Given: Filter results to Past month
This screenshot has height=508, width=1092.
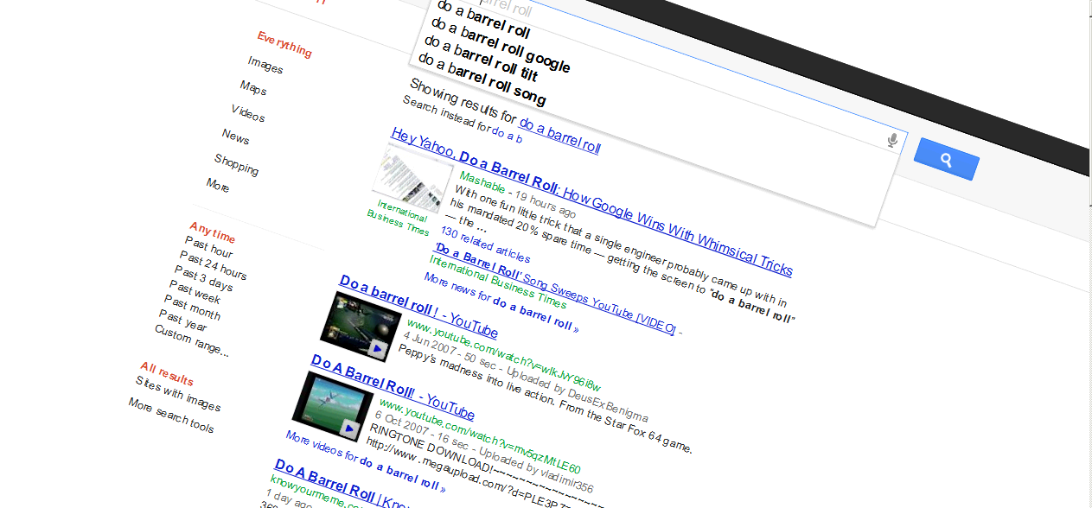Looking at the screenshot, I should [x=193, y=308].
